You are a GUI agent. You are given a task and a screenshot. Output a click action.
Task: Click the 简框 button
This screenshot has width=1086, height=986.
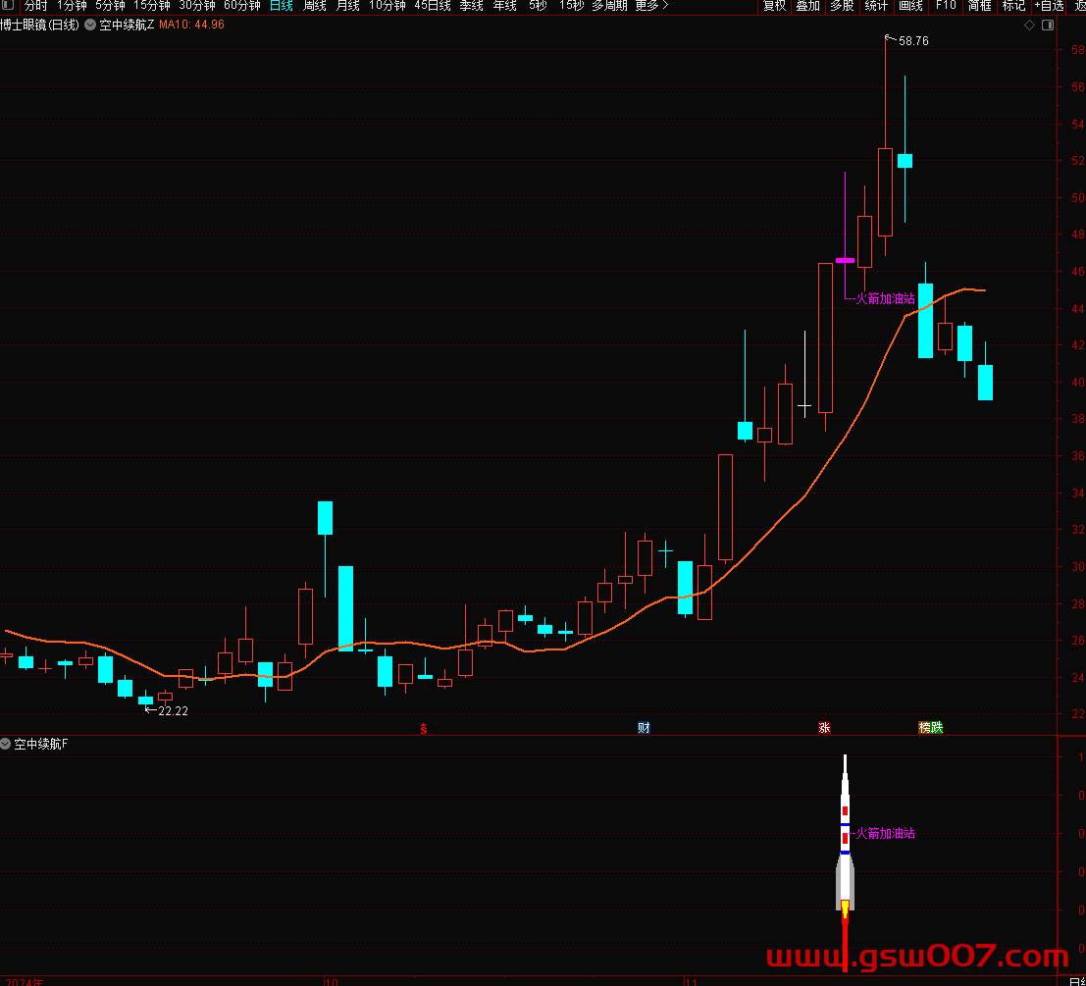coord(979,6)
